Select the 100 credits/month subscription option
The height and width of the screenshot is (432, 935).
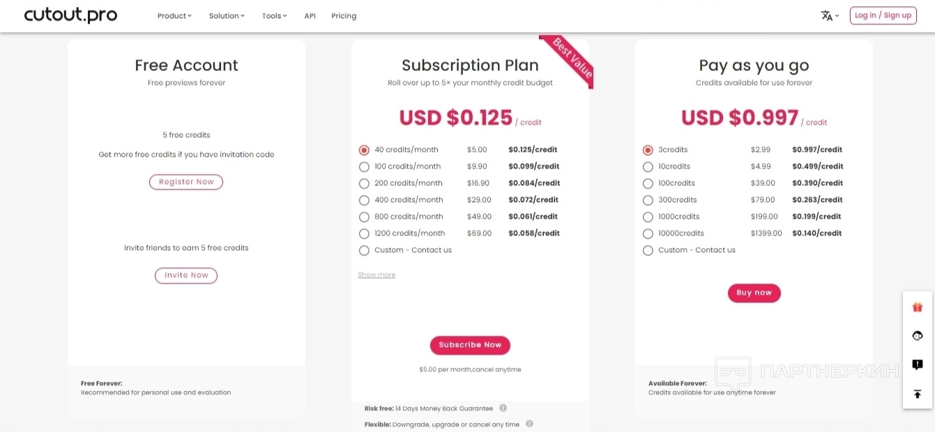point(364,167)
